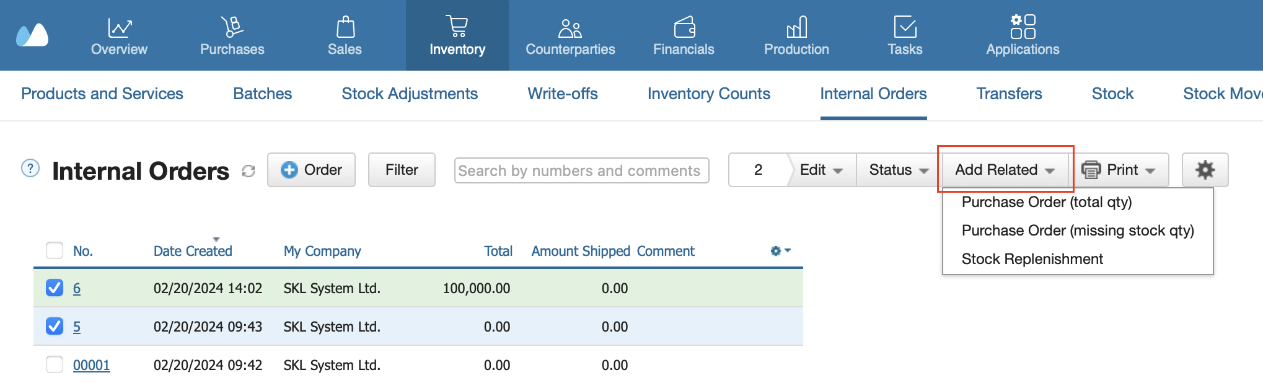1263x383 pixels.
Task: Sort by Comment column
Action: (666, 251)
